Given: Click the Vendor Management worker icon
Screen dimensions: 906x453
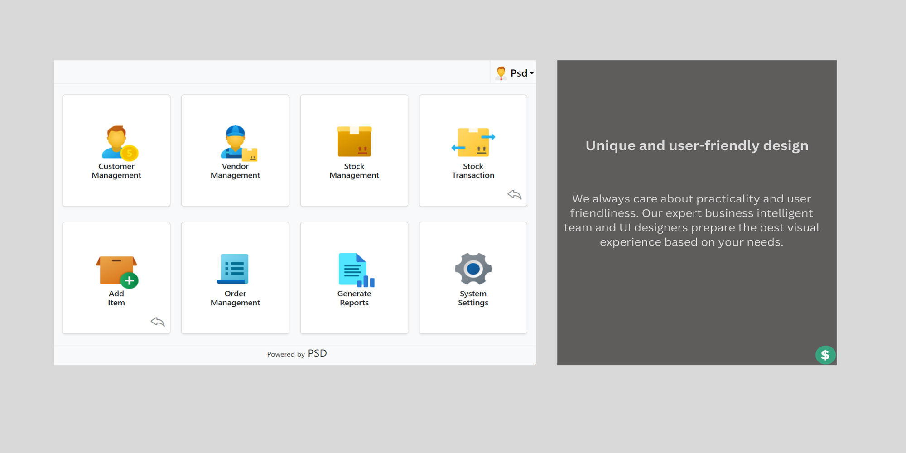Looking at the screenshot, I should pos(239,143).
